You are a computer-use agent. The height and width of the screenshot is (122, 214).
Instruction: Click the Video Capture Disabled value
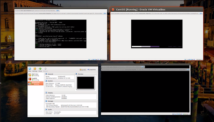(x=64, y=98)
